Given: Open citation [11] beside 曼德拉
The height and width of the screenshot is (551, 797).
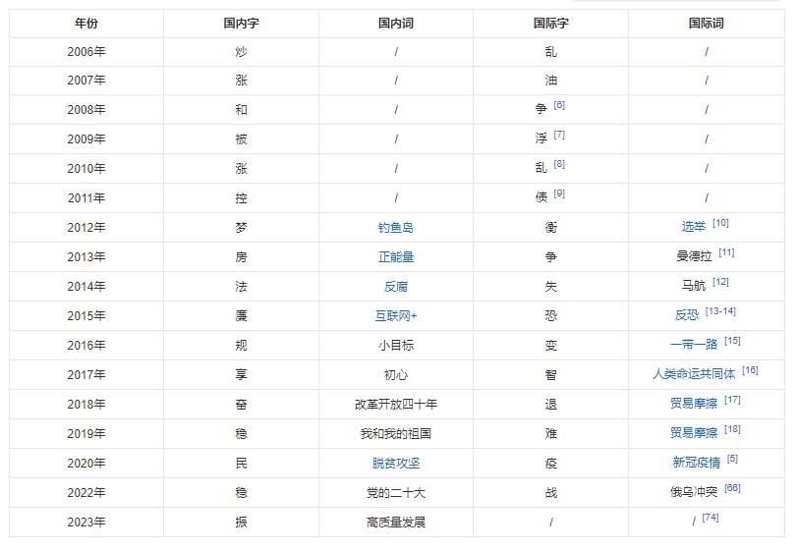Looking at the screenshot, I should [726, 252].
